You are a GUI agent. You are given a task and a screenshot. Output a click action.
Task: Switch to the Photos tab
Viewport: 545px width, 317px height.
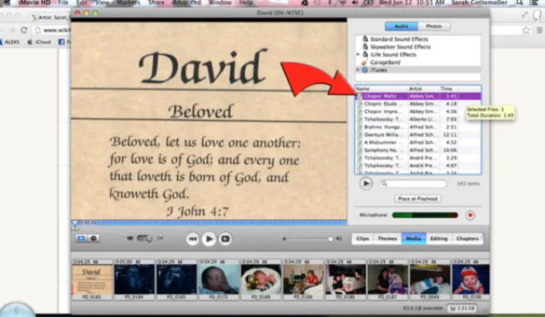point(433,26)
